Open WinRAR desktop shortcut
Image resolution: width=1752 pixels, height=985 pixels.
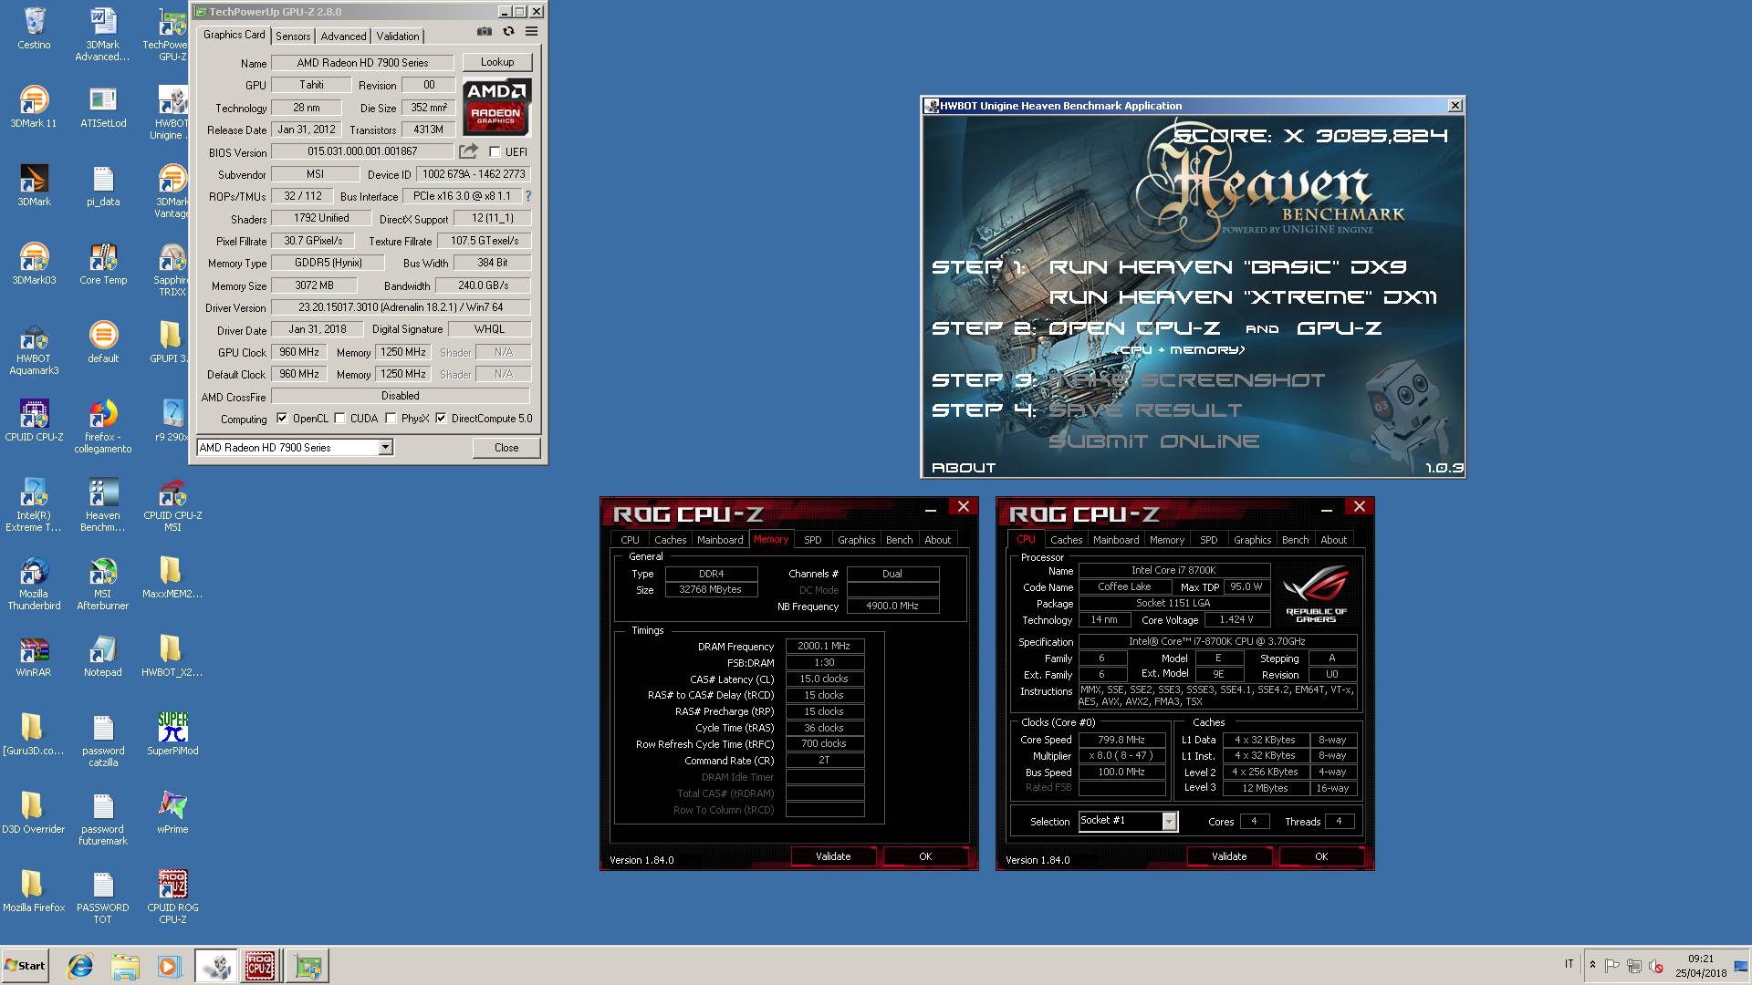[x=34, y=656]
